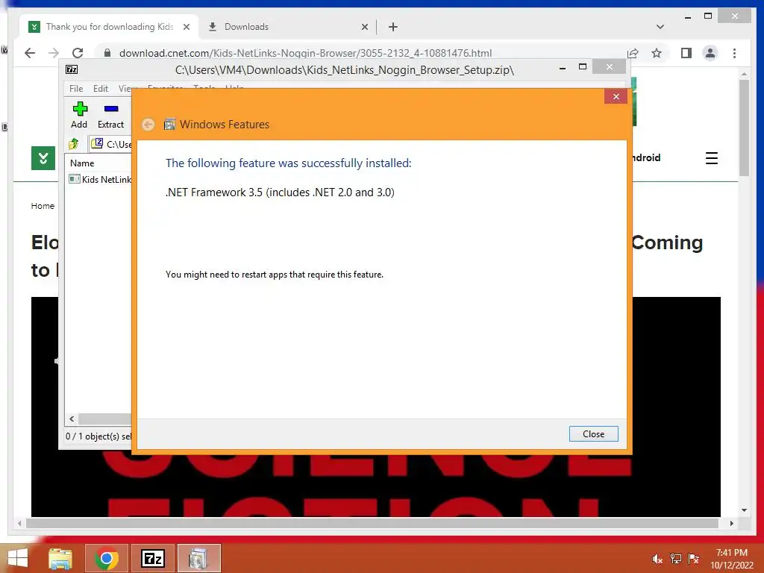
Task: Minimize the Chrome window
Action: 687,17
